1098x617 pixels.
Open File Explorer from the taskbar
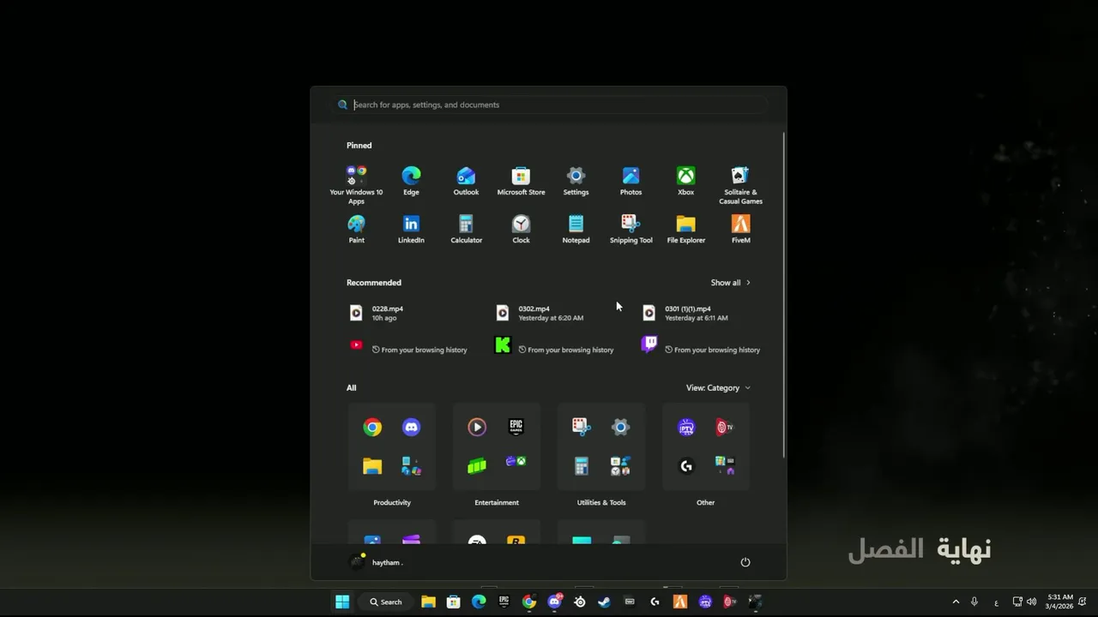coord(428,602)
